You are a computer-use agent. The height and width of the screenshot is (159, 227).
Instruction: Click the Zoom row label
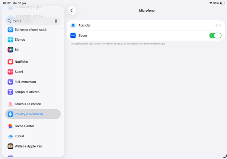click(x=83, y=35)
